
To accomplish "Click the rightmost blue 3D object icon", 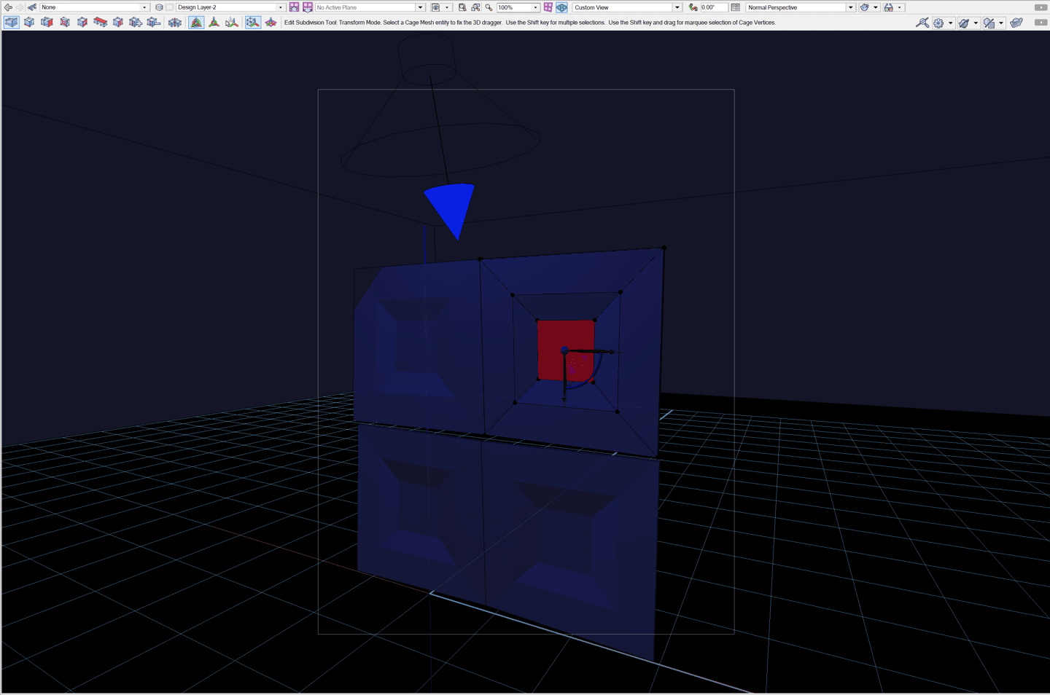I will click(1016, 23).
